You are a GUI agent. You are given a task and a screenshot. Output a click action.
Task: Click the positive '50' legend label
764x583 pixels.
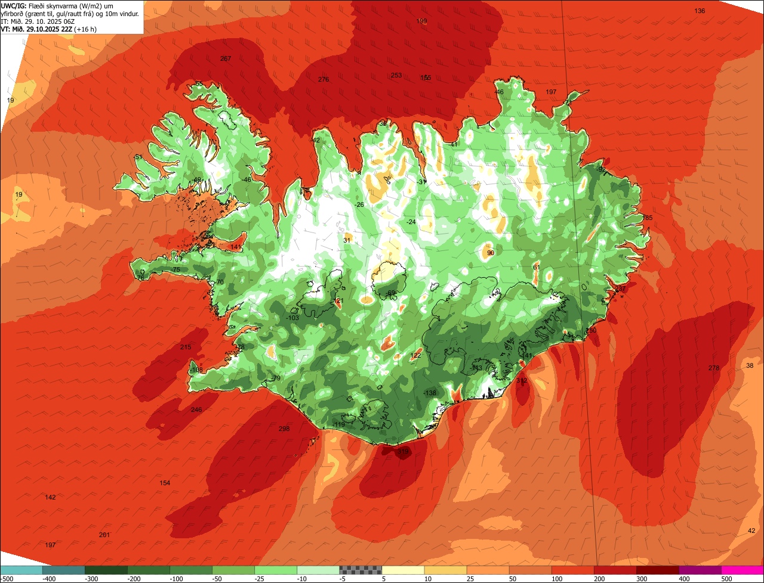point(513,579)
